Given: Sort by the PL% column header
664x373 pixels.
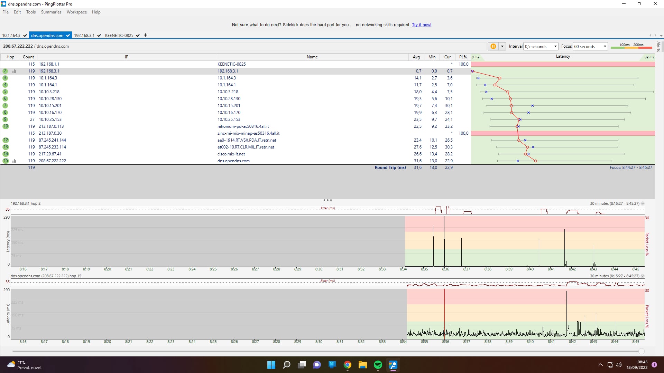Looking at the screenshot, I should (463, 57).
